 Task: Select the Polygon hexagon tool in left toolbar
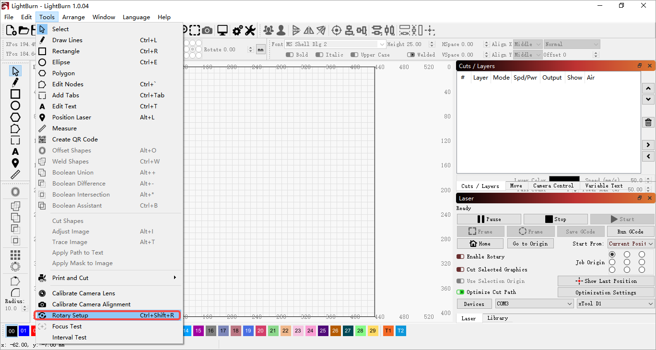(15, 117)
